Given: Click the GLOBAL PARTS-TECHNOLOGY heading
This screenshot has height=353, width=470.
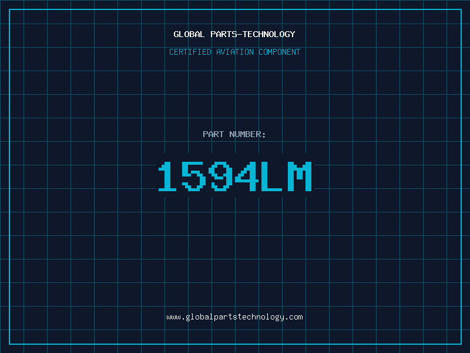Looking at the screenshot, I should pyautogui.click(x=234, y=34).
